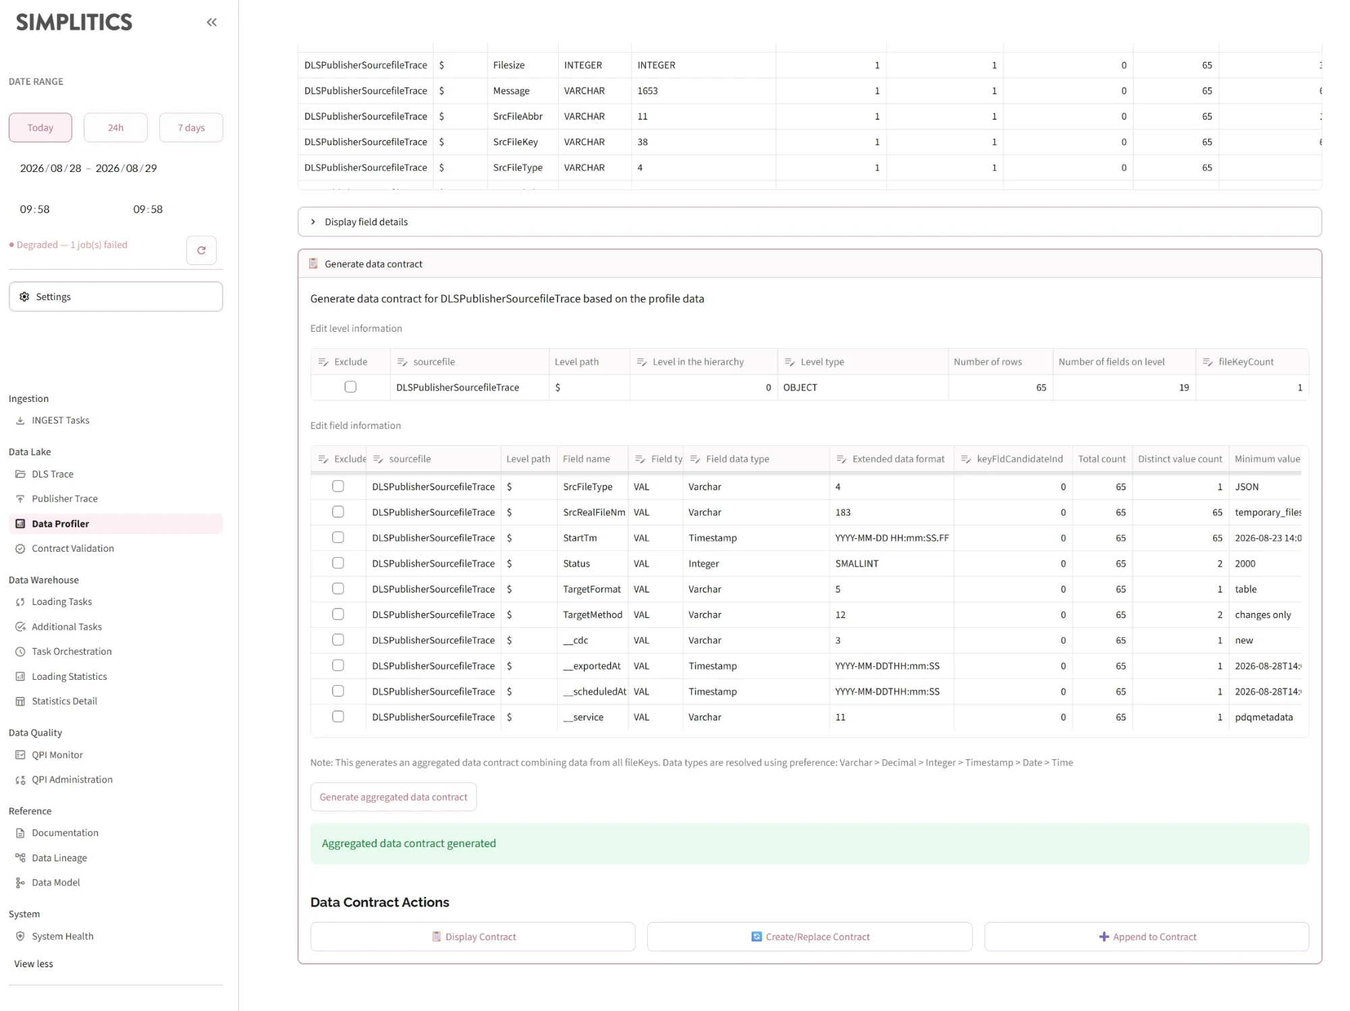The image size is (1350, 1011).
Task: Check Exclude for the SrcFileType field row
Action: pos(338,486)
